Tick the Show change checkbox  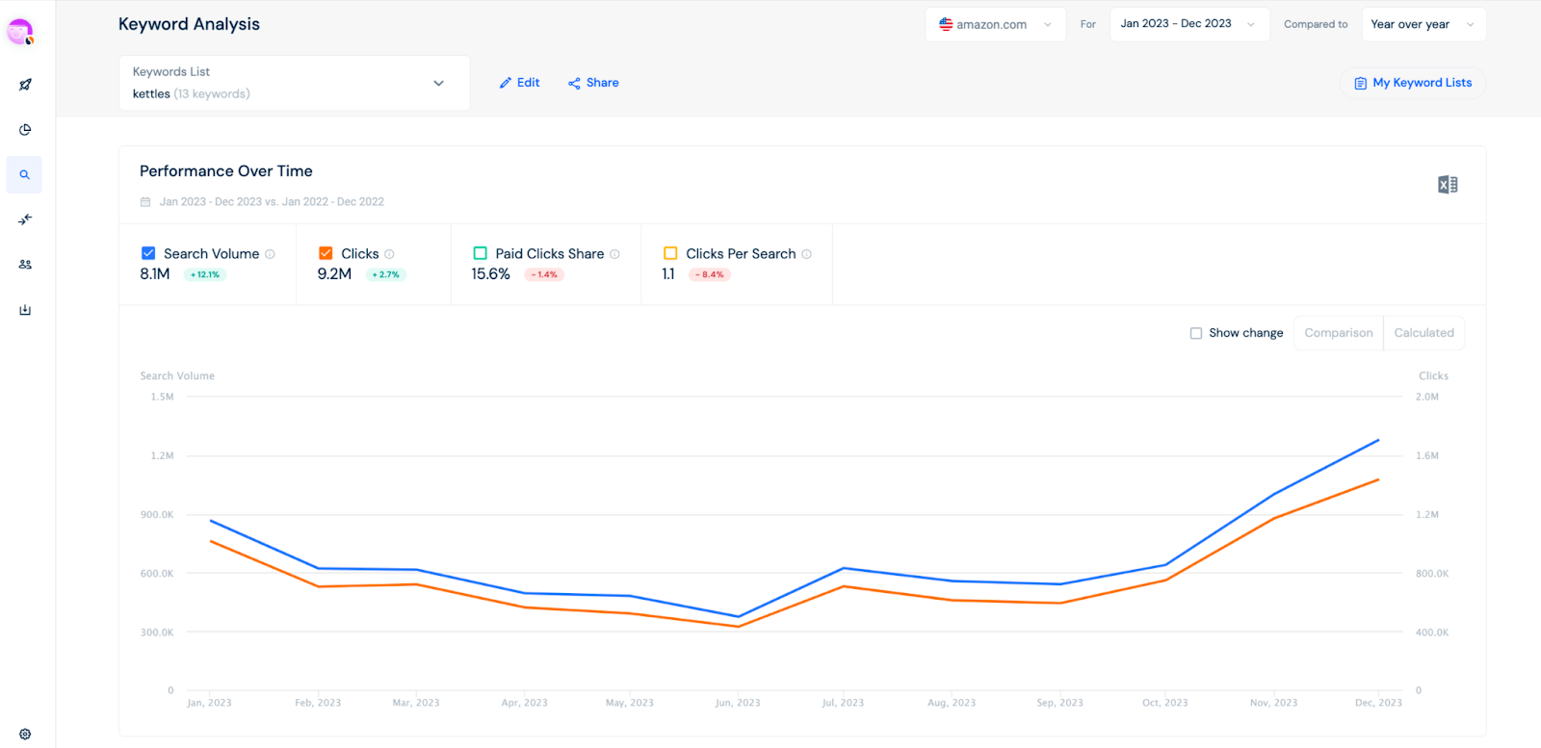point(1196,333)
